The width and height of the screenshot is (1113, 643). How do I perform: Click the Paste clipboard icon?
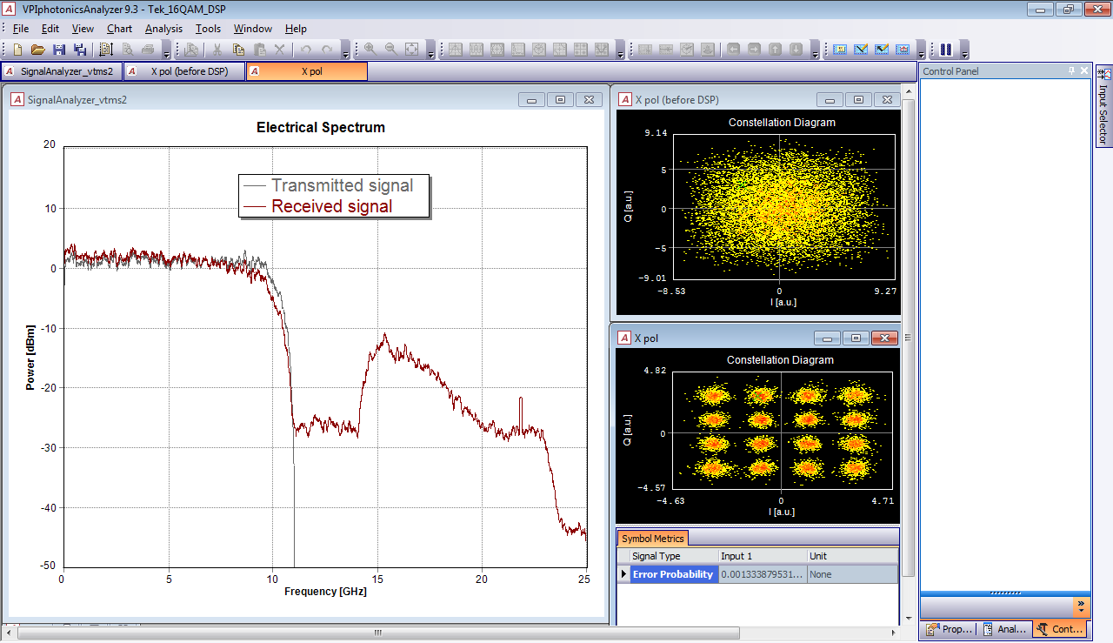pyautogui.click(x=259, y=50)
